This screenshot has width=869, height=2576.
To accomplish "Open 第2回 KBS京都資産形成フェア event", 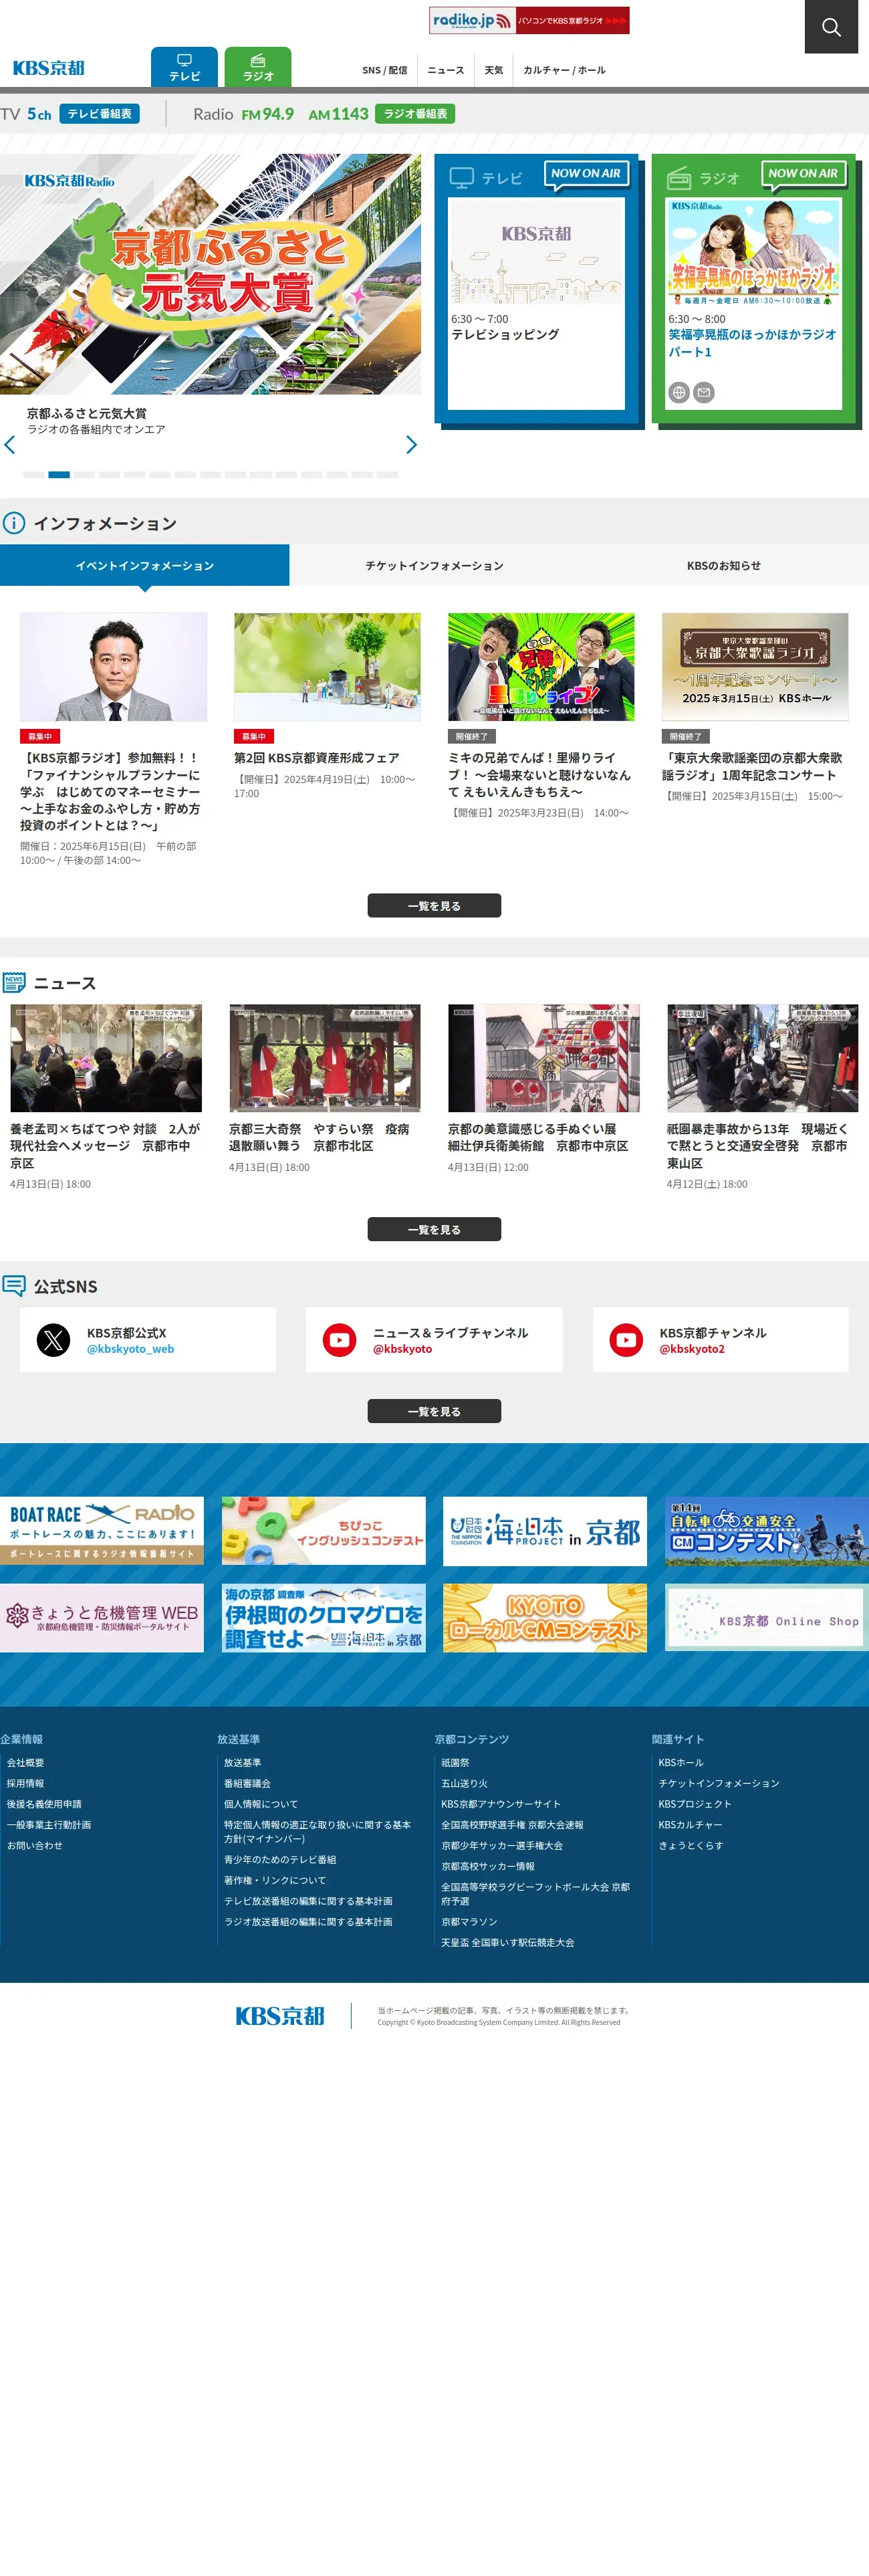I will 327,706.
